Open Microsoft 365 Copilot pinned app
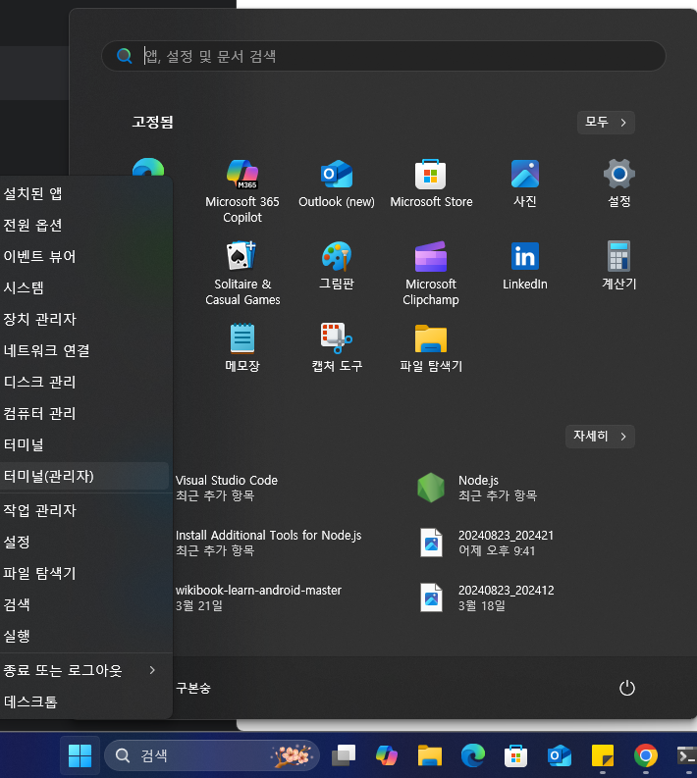697x778 pixels. 242,191
